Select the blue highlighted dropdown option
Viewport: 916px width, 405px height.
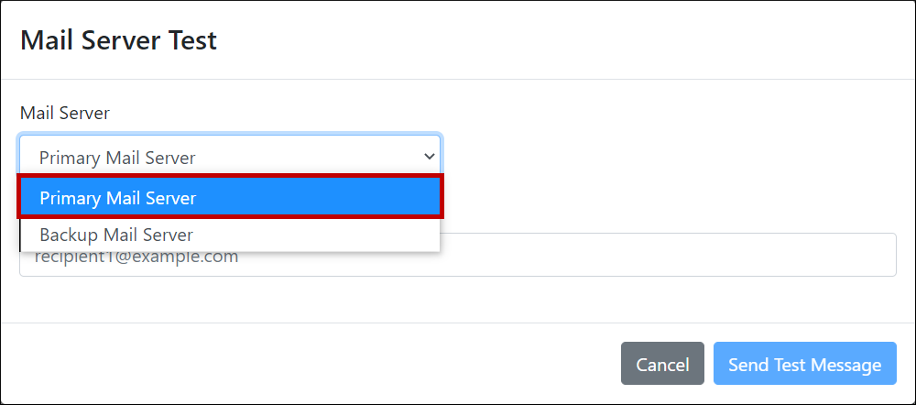(229, 197)
